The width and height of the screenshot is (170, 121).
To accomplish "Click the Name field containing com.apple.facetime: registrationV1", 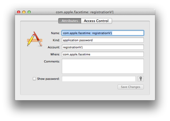I will (x=103, y=33).
